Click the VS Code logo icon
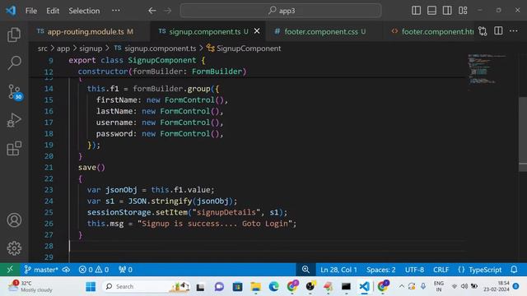This screenshot has width=527, height=296. click(11, 11)
